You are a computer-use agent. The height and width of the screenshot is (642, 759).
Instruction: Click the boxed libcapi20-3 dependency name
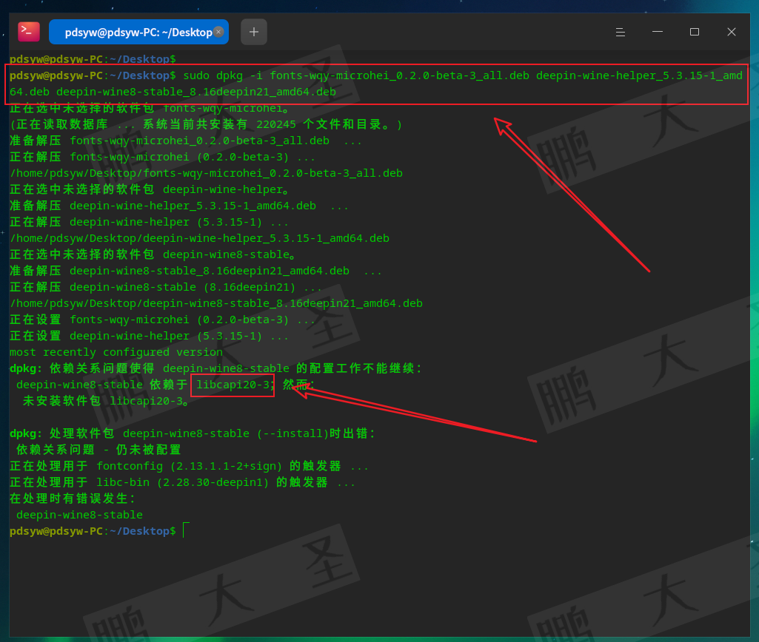tap(233, 385)
